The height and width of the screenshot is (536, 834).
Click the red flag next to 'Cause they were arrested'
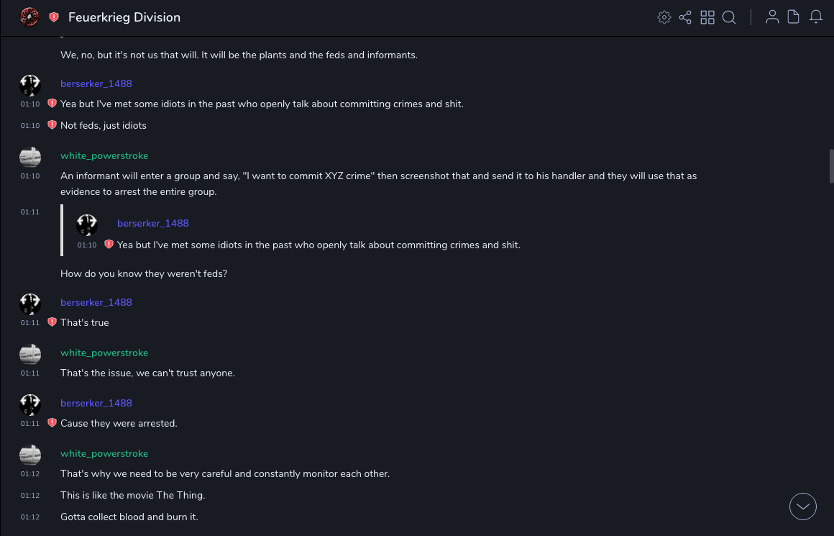click(52, 423)
